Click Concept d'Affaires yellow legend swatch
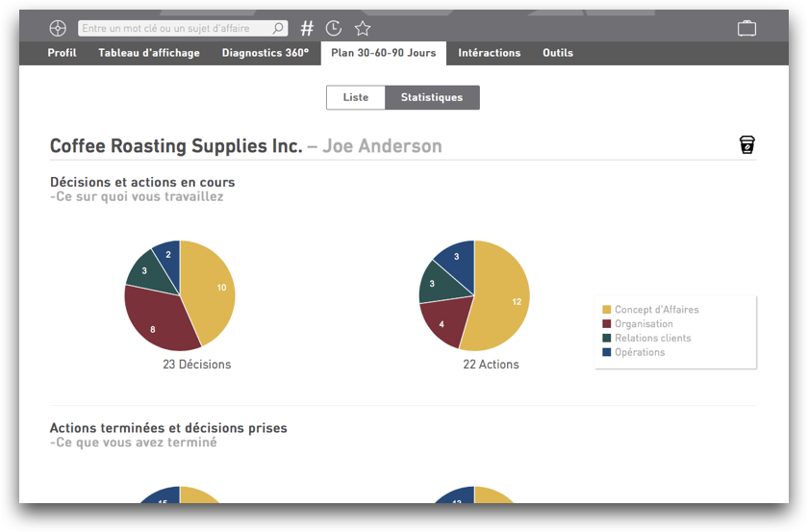808x532 pixels. pyautogui.click(x=607, y=310)
